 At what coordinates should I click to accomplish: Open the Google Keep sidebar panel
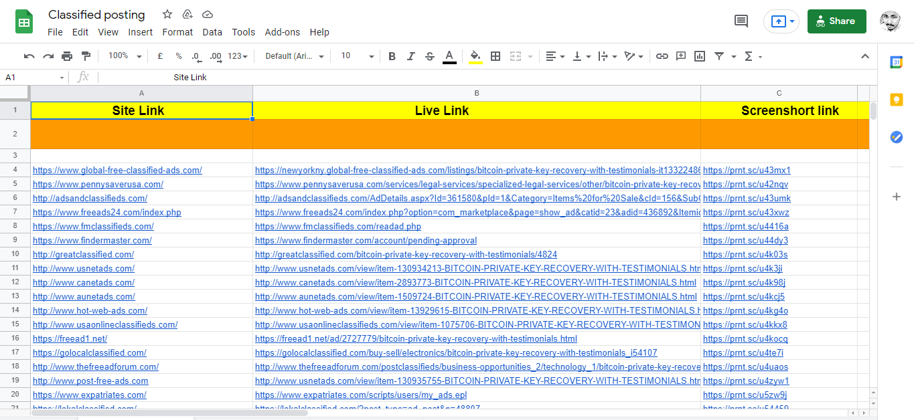click(896, 99)
